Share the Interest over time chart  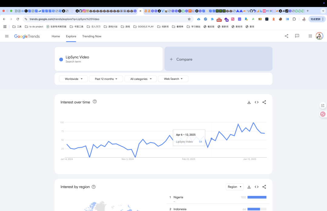click(264, 102)
